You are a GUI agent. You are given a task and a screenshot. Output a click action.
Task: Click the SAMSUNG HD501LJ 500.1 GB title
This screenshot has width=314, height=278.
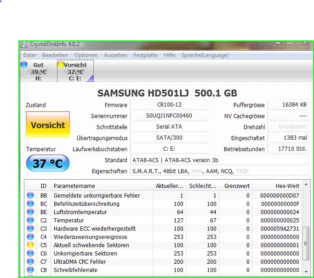point(167,93)
